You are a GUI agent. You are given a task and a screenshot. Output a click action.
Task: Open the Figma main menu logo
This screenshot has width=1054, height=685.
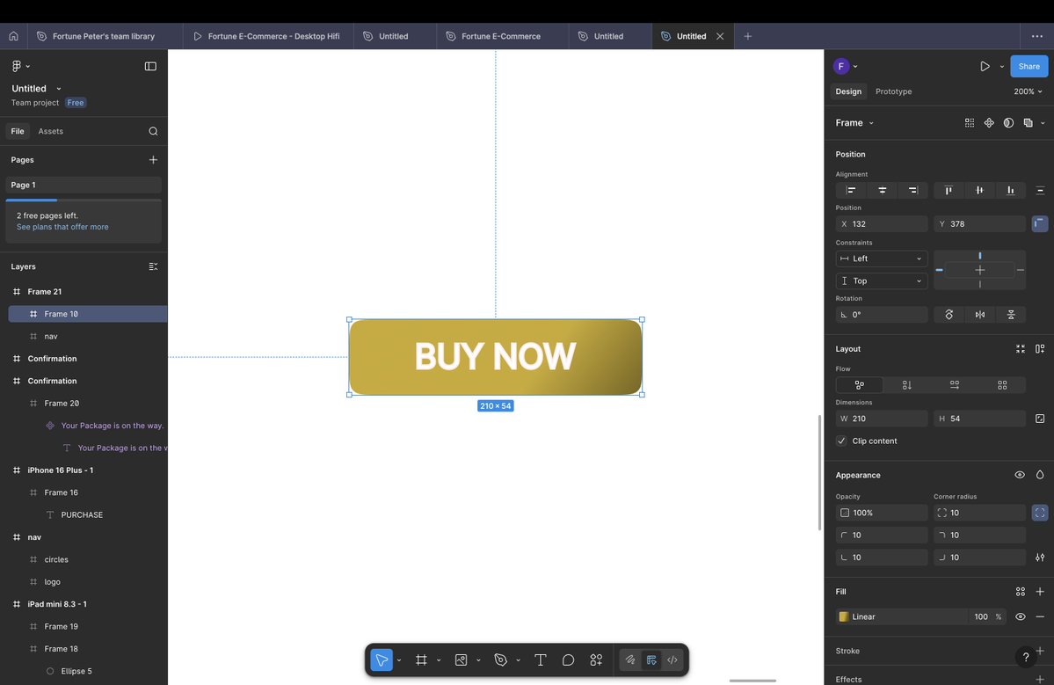[x=17, y=66]
